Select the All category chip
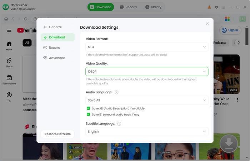Image resolution: width=250 pixels, height=161 pixels. [27, 43]
